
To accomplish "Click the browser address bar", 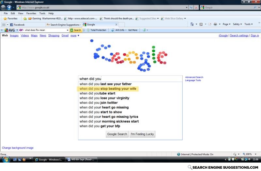I will 101,7.
